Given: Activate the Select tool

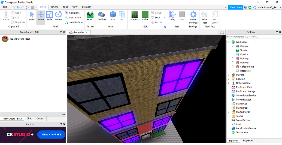Looking at the screenshot, I should 32,16.
